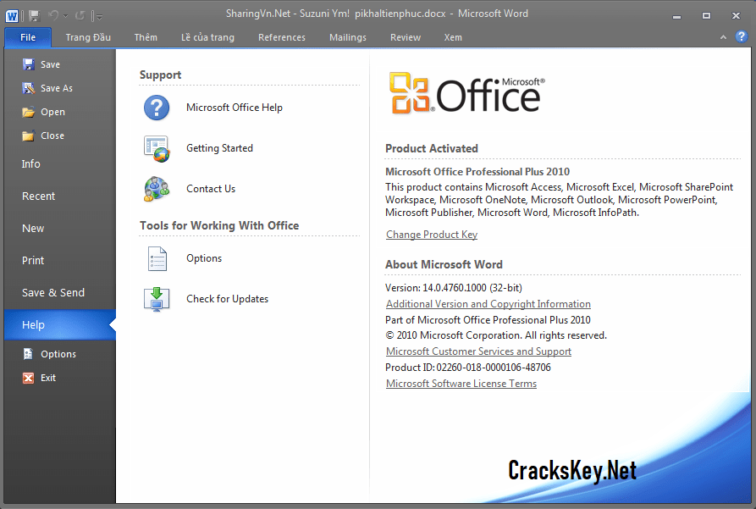Click the Microsoft Office logo

click(466, 93)
